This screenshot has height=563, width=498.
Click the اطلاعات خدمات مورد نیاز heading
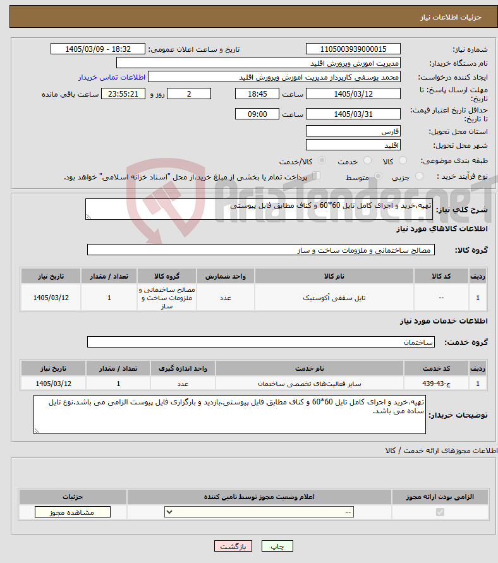(444, 320)
